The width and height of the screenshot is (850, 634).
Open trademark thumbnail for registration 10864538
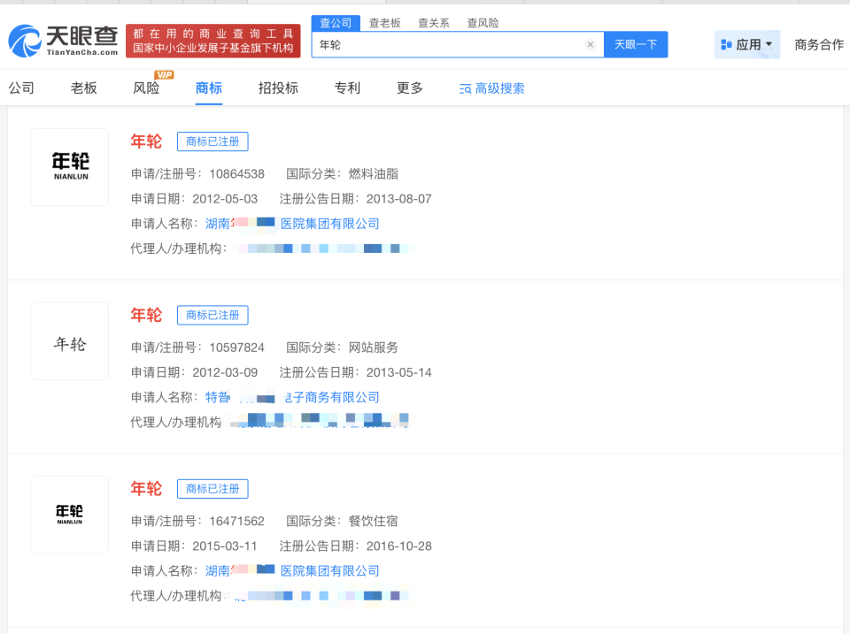point(70,167)
